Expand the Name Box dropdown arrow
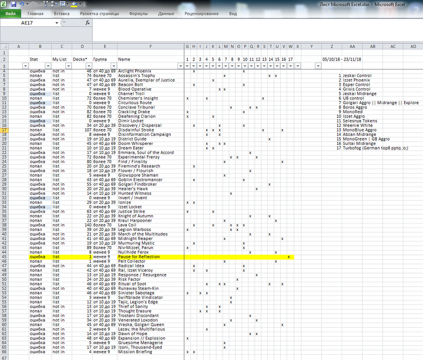The width and height of the screenshot is (423, 360). [x=57, y=23]
